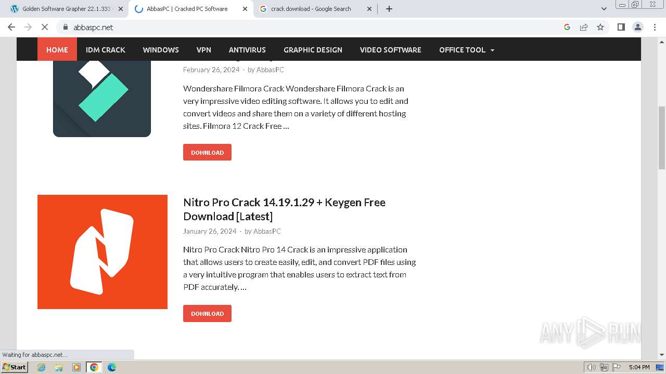666x374 pixels.
Task: Open the GRAPHIC DESIGN category
Action: coord(313,50)
